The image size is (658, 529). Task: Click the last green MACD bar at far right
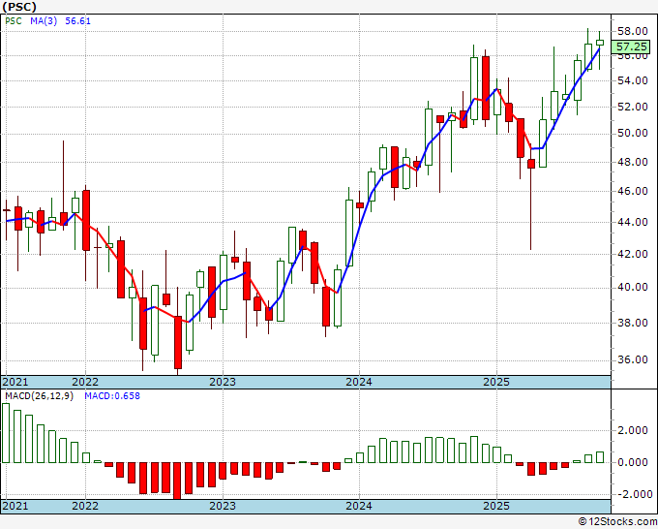tap(600, 457)
